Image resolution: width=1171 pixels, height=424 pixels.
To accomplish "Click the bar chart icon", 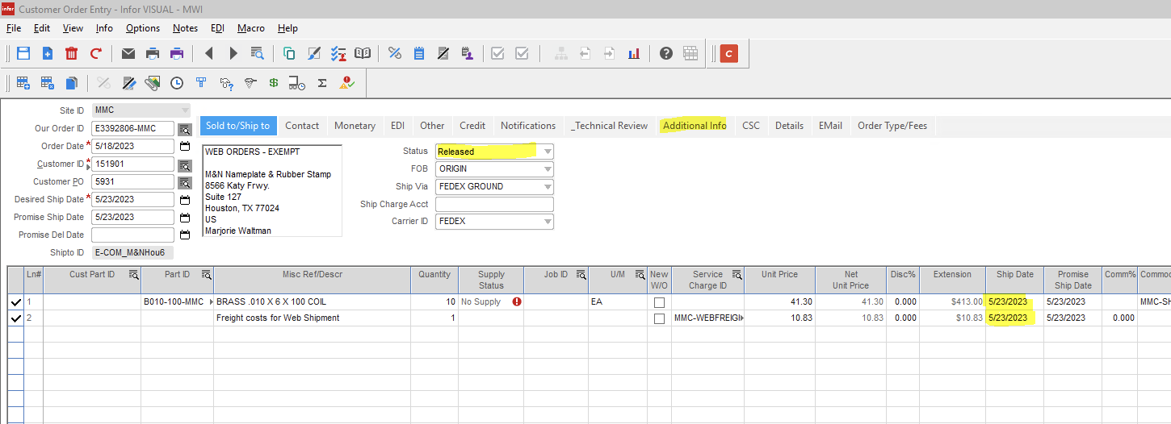I will click(x=634, y=53).
